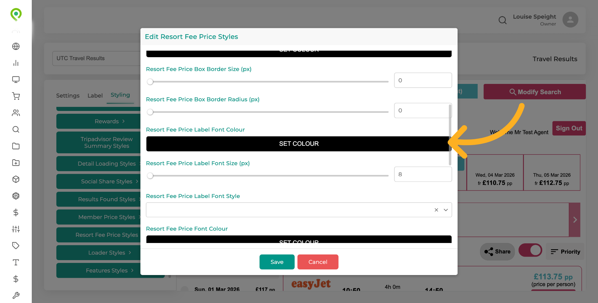Screen dimensions: 598x303
Task: Click the Box Border Radius slider
Action: [268, 112]
